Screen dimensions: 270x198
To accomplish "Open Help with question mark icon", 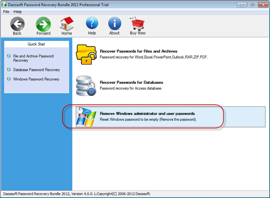I will (92, 23).
